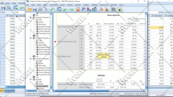Click the Variables grid icon in Viewer toolbar
Screen dimensions: 173x97
pos(94,9)
